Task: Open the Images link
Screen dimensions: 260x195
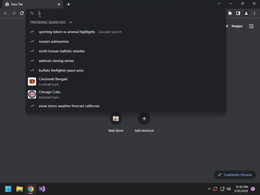Action: click(x=237, y=26)
